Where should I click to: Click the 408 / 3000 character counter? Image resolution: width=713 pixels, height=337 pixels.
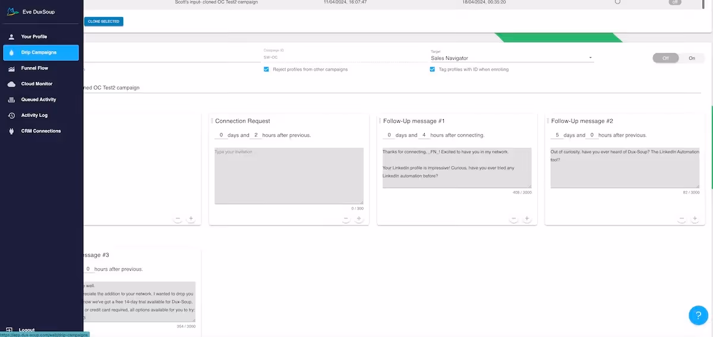(x=522, y=192)
